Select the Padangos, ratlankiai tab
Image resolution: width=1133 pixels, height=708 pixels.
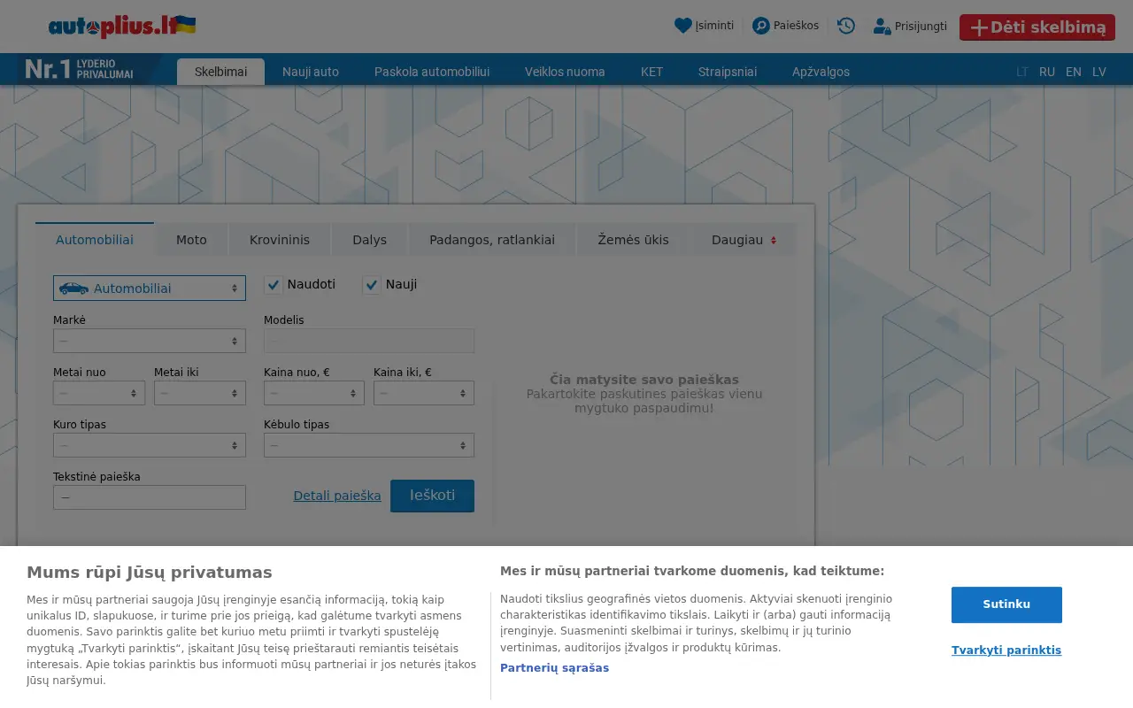pyautogui.click(x=492, y=240)
